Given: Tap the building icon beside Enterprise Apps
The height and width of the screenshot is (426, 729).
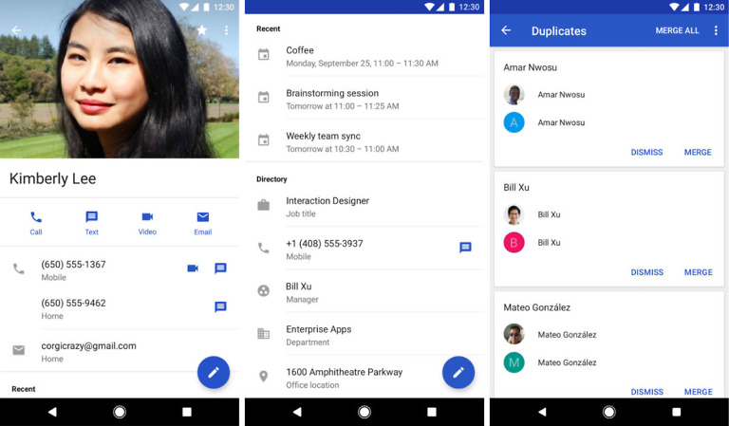Looking at the screenshot, I should click(x=264, y=333).
